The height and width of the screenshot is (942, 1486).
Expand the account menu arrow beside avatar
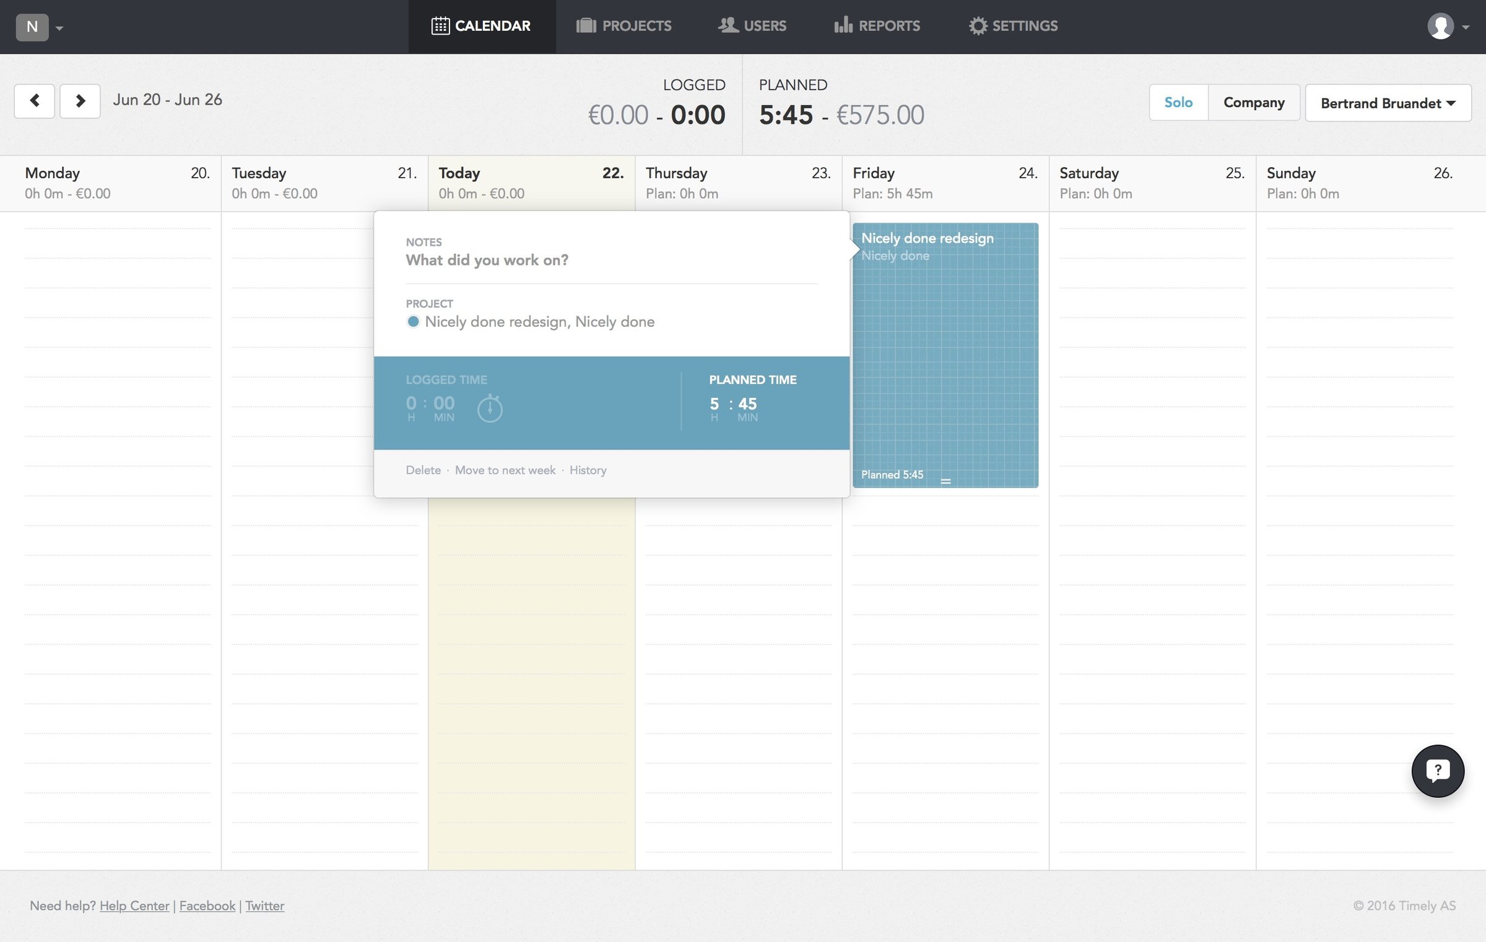(1466, 27)
